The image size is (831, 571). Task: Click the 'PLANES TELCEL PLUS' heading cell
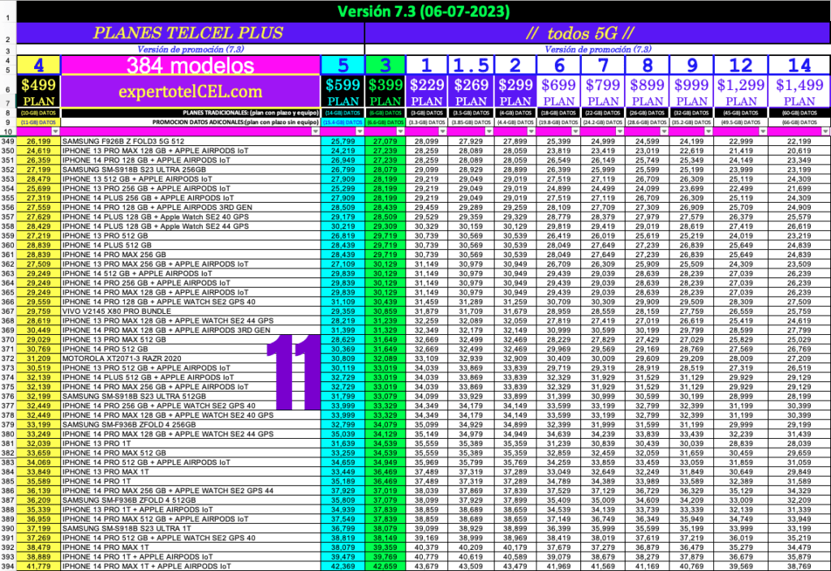(190, 33)
